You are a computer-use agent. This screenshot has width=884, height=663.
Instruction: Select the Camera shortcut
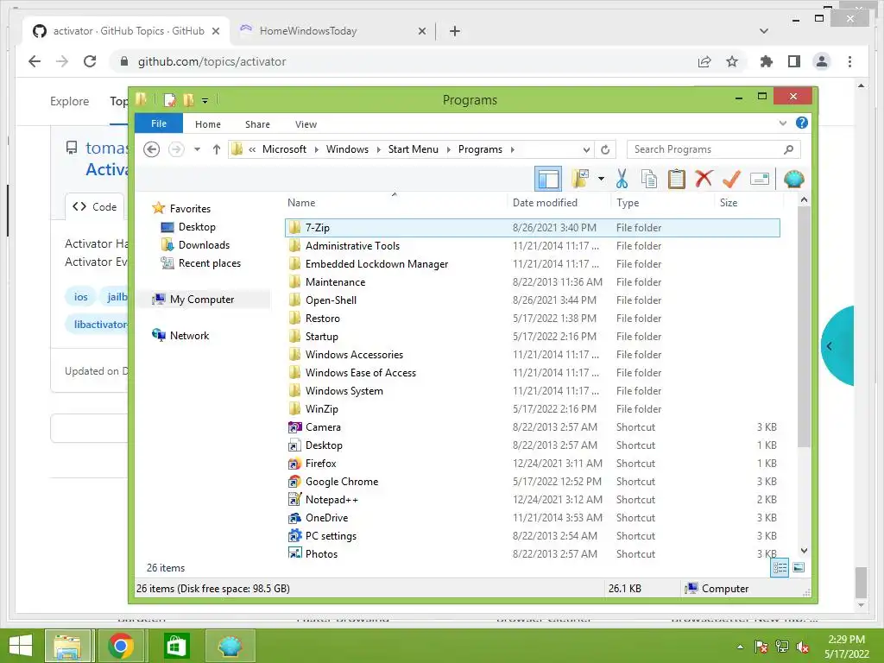(x=532, y=427)
